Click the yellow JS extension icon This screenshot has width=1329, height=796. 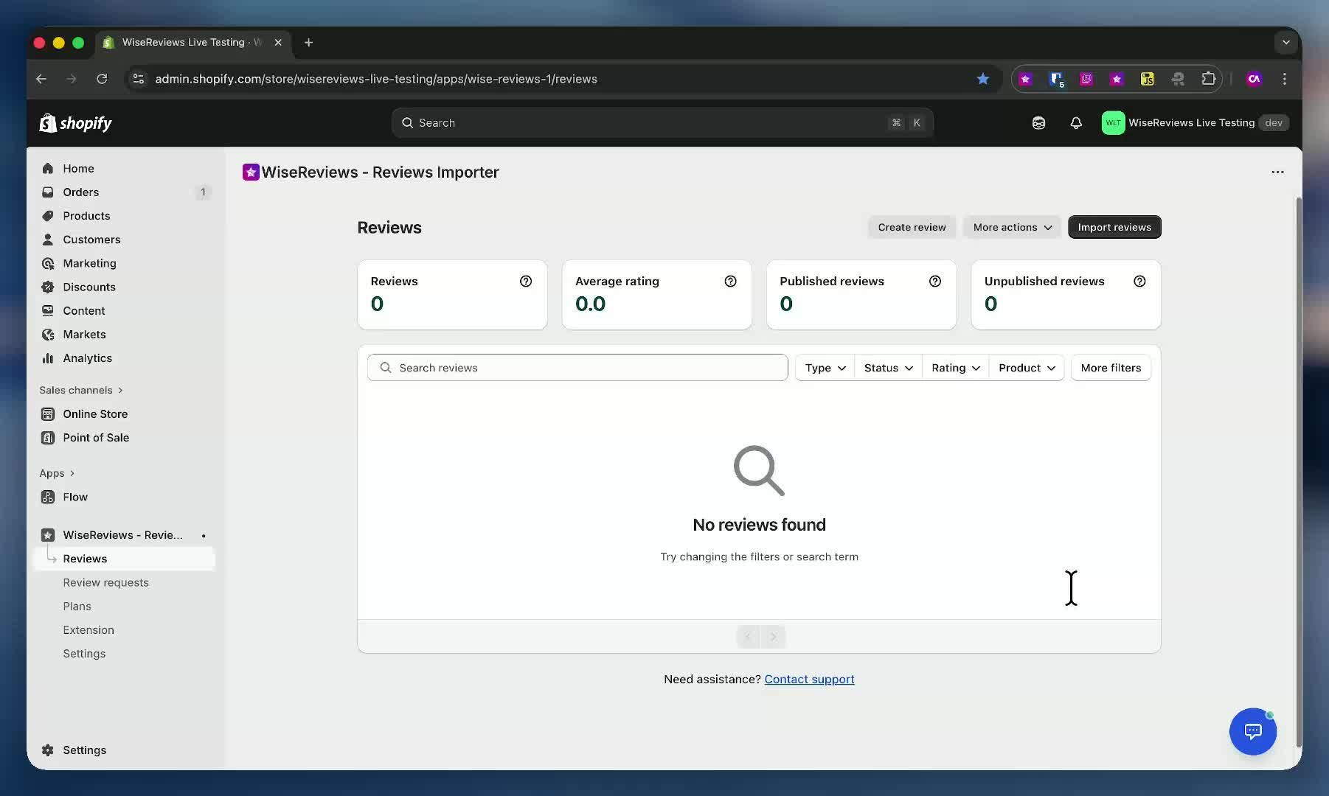click(x=1147, y=79)
